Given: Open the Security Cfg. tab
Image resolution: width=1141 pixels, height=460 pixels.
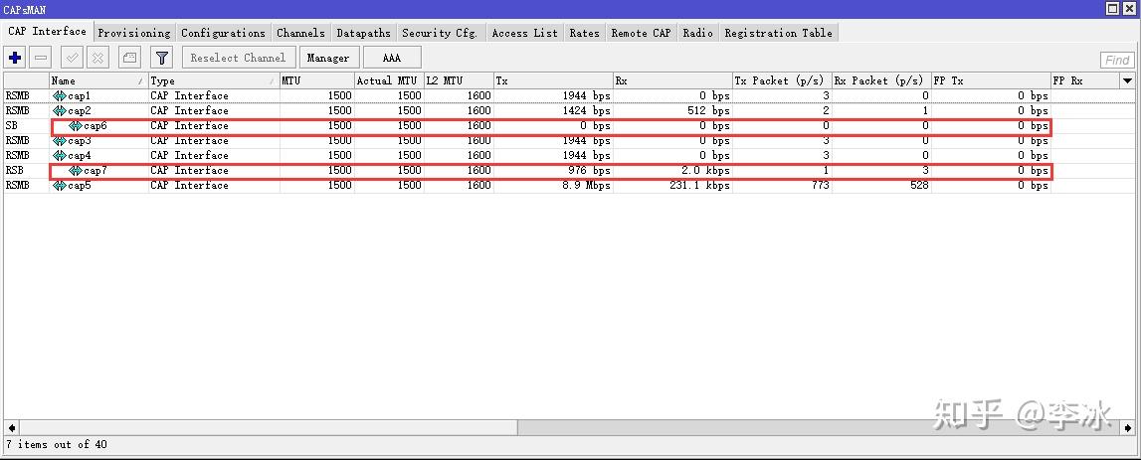Looking at the screenshot, I should point(440,33).
